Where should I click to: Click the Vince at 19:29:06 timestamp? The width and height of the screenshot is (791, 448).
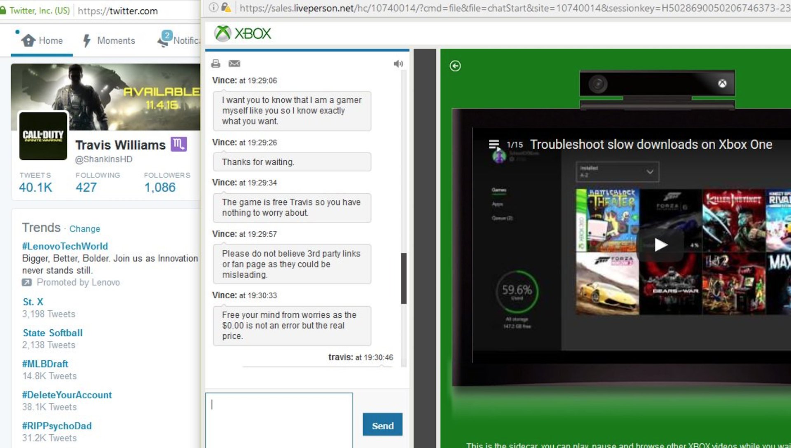point(244,80)
